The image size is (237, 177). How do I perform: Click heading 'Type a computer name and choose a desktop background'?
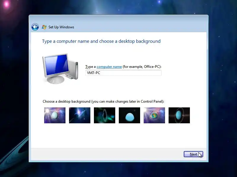pyautogui.click(x=101, y=41)
